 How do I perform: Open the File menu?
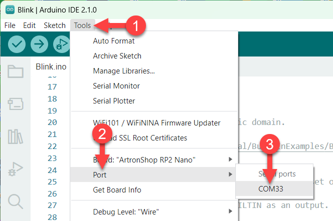tap(10, 25)
